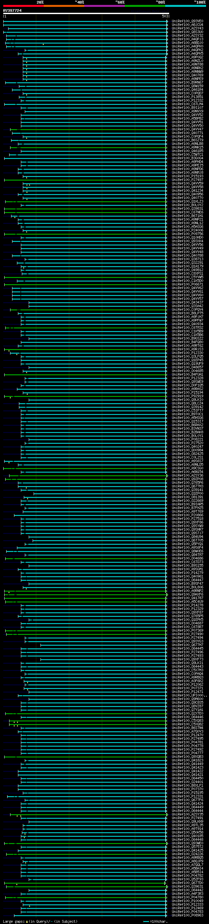Select label UniRef100_P13851
209x924 pixels.
[x=187, y=97]
